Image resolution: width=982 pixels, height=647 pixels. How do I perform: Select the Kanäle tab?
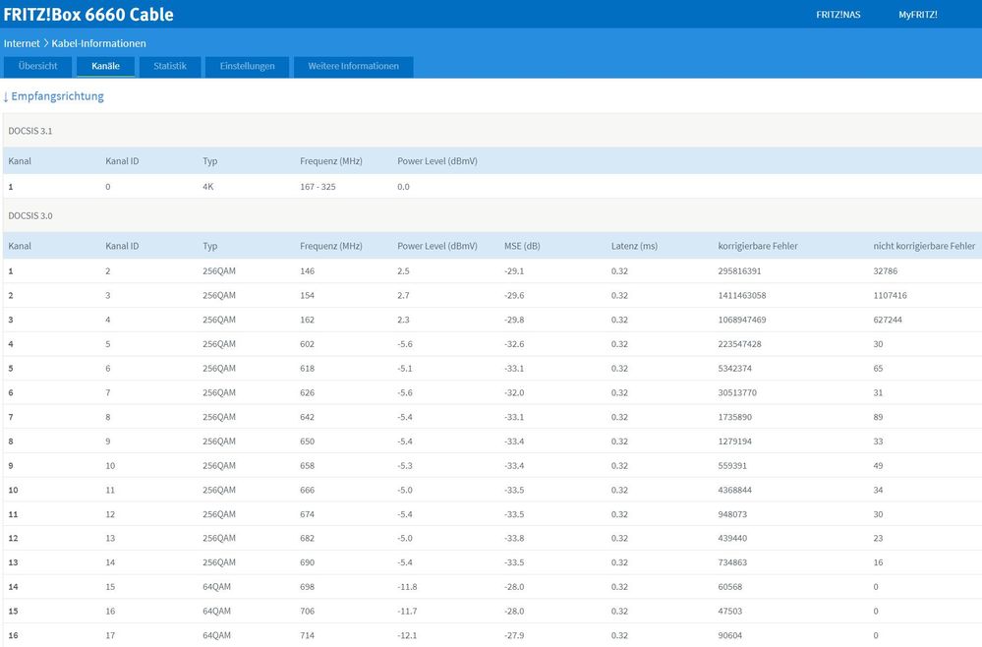[x=105, y=67]
